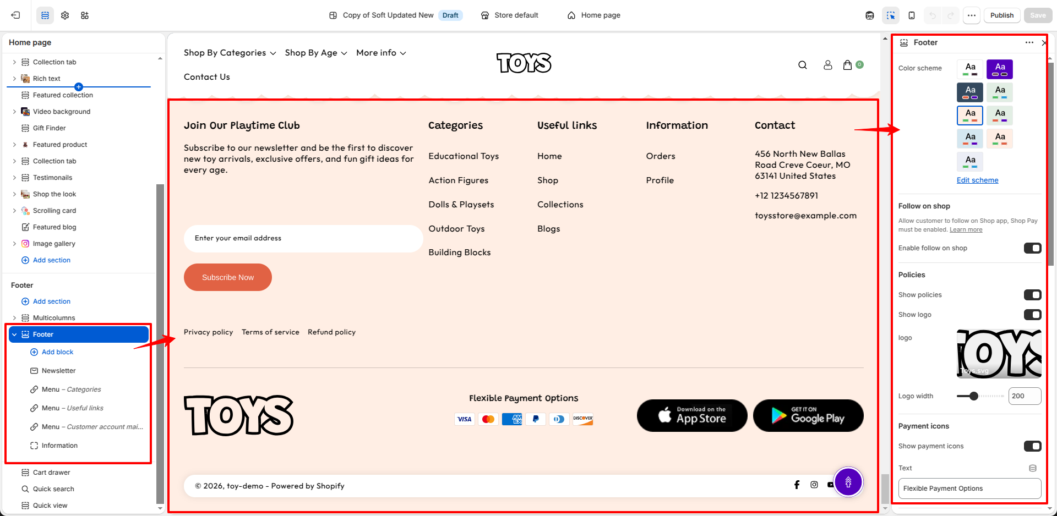The width and height of the screenshot is (1057, 516).
Task: Open Shop By Categories dropdown menu
Action: click(230, 53)
